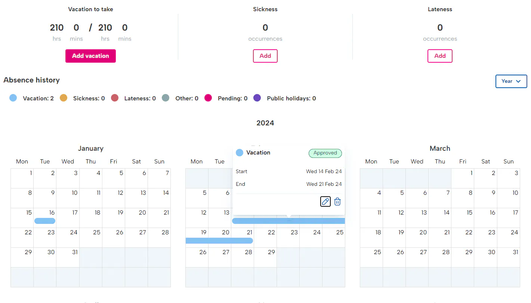Select the February 19–21 vacation bar

pyautogui.click(x=219, y=241)
